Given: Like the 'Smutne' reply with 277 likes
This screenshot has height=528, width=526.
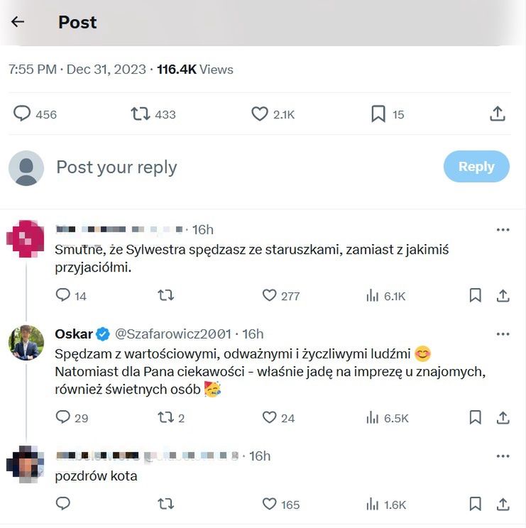Looking at the screenshot, I should [269, 295].
